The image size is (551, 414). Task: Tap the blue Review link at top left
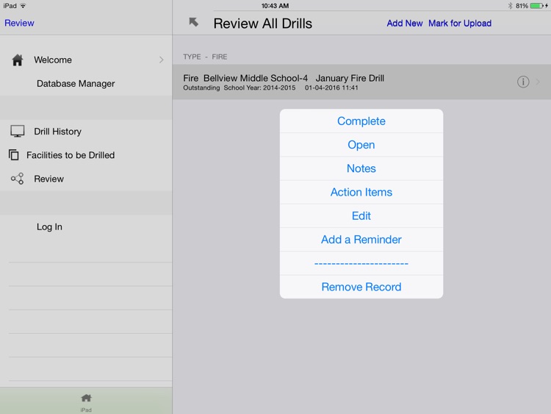point(19,23)
